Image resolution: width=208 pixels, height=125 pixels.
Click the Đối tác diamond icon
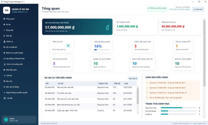click(x=4, y=76)
